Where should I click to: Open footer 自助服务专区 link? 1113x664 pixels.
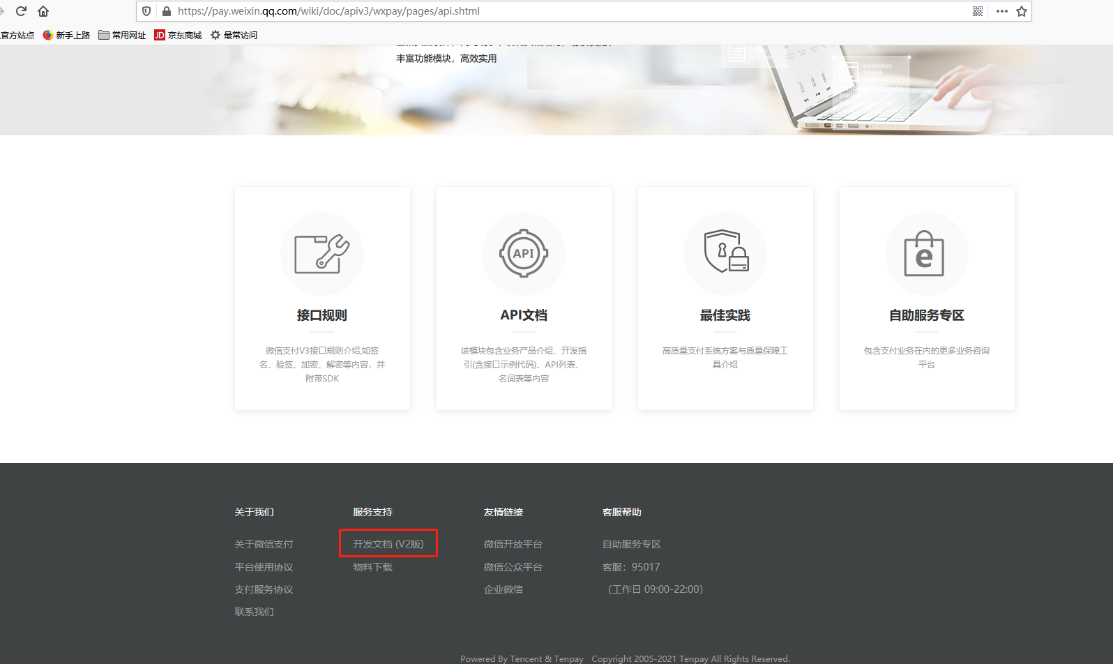point(632,544)
